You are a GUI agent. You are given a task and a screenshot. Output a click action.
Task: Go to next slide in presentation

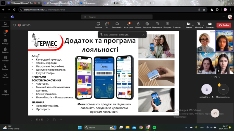coord(48,120)
